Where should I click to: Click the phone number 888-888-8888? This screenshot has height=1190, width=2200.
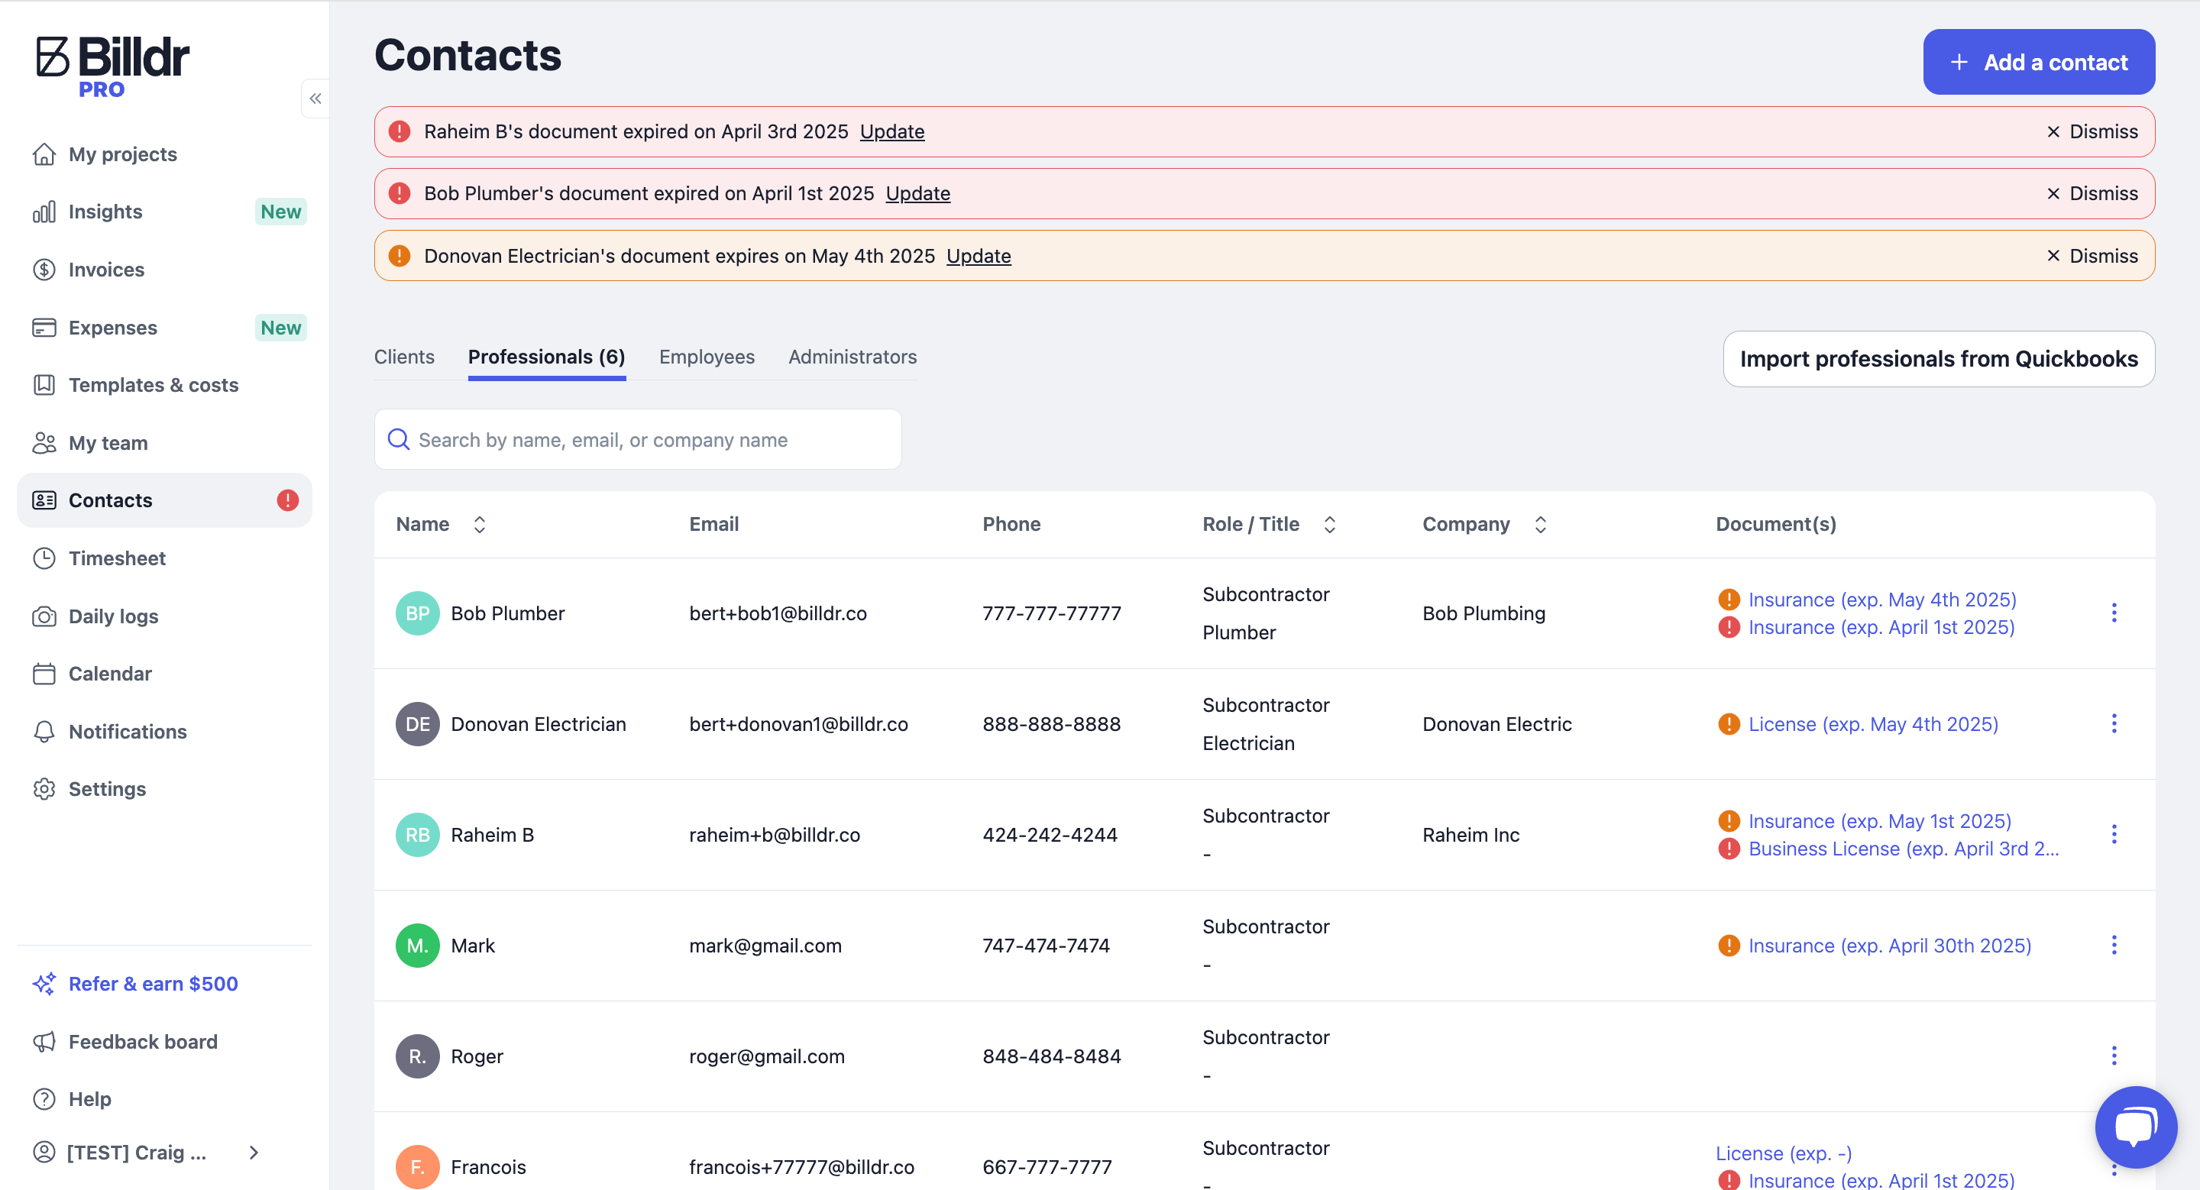tap(1051, 724)
